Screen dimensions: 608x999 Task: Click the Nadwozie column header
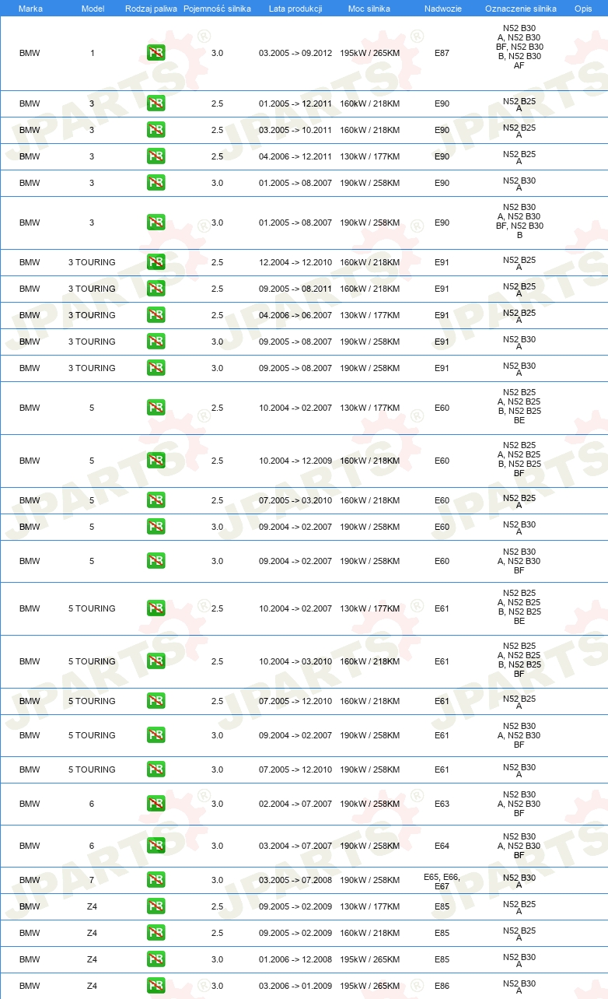click(x=442, y=9)
